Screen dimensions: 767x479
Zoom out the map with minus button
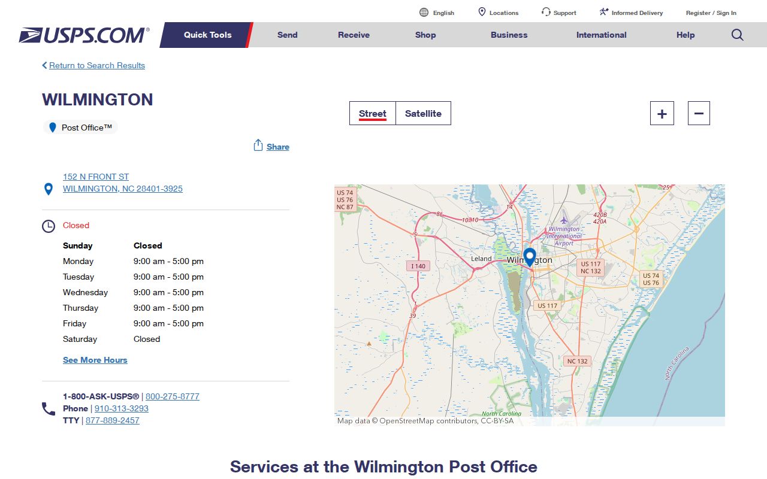tap(699, 113)
